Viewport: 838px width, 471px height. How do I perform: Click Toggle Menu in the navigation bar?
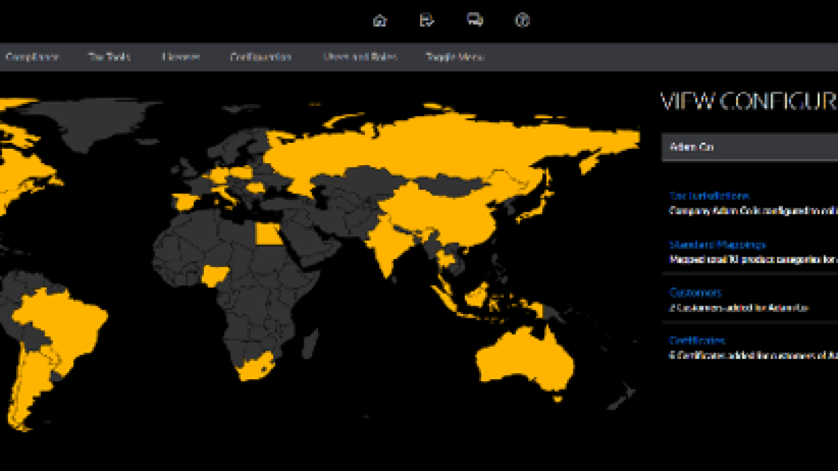(454, 57)
